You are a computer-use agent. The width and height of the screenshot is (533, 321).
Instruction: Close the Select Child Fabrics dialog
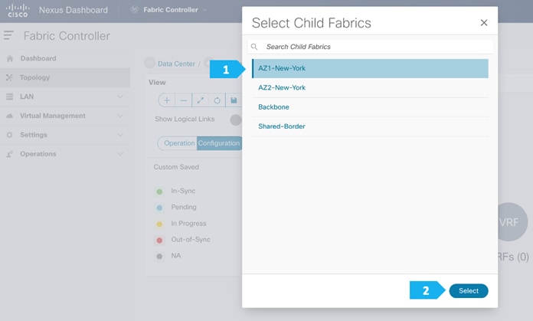tap(484, 23)
